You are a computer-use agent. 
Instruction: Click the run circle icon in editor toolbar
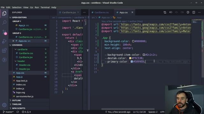pos(188,12)
